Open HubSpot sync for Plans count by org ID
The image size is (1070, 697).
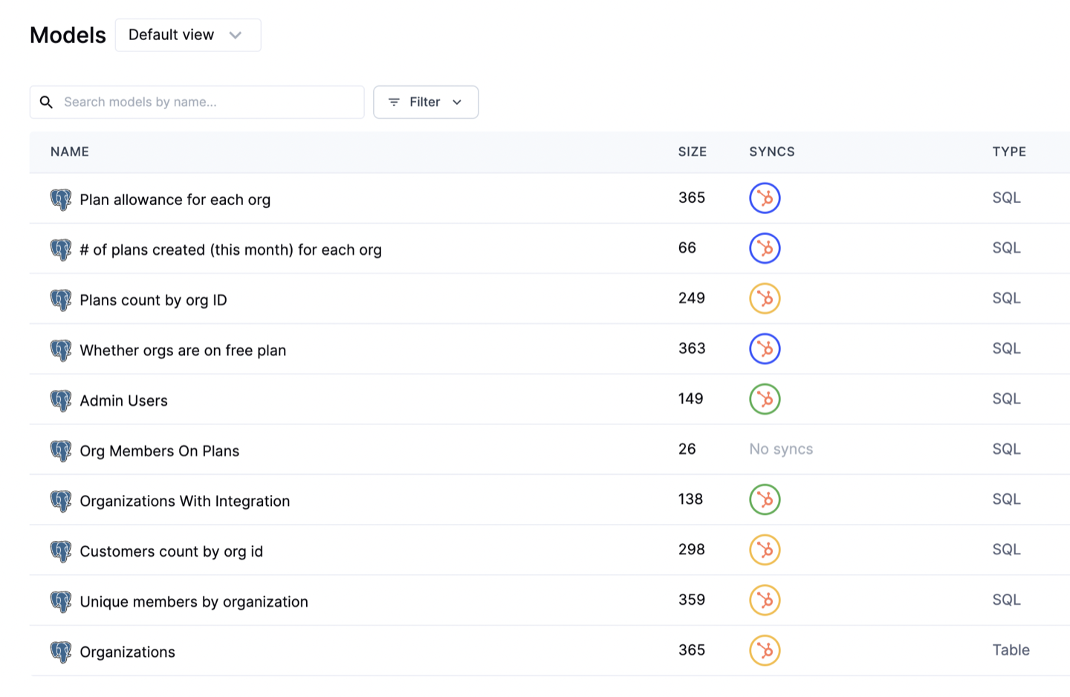click(765, 299)
